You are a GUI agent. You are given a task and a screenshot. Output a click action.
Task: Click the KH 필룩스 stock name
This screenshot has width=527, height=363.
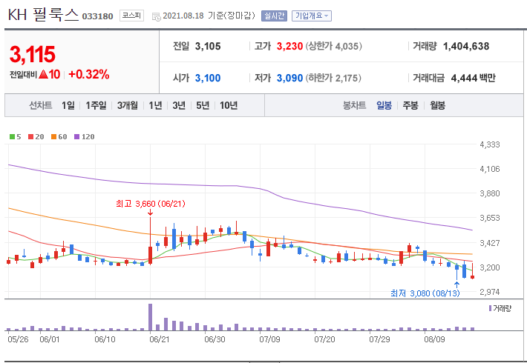pyautogui.click(x=43, y=15)
